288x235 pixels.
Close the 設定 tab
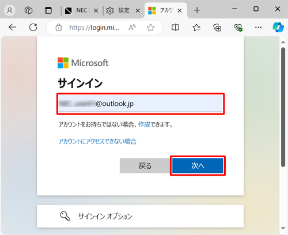click(x=138, y=11)
